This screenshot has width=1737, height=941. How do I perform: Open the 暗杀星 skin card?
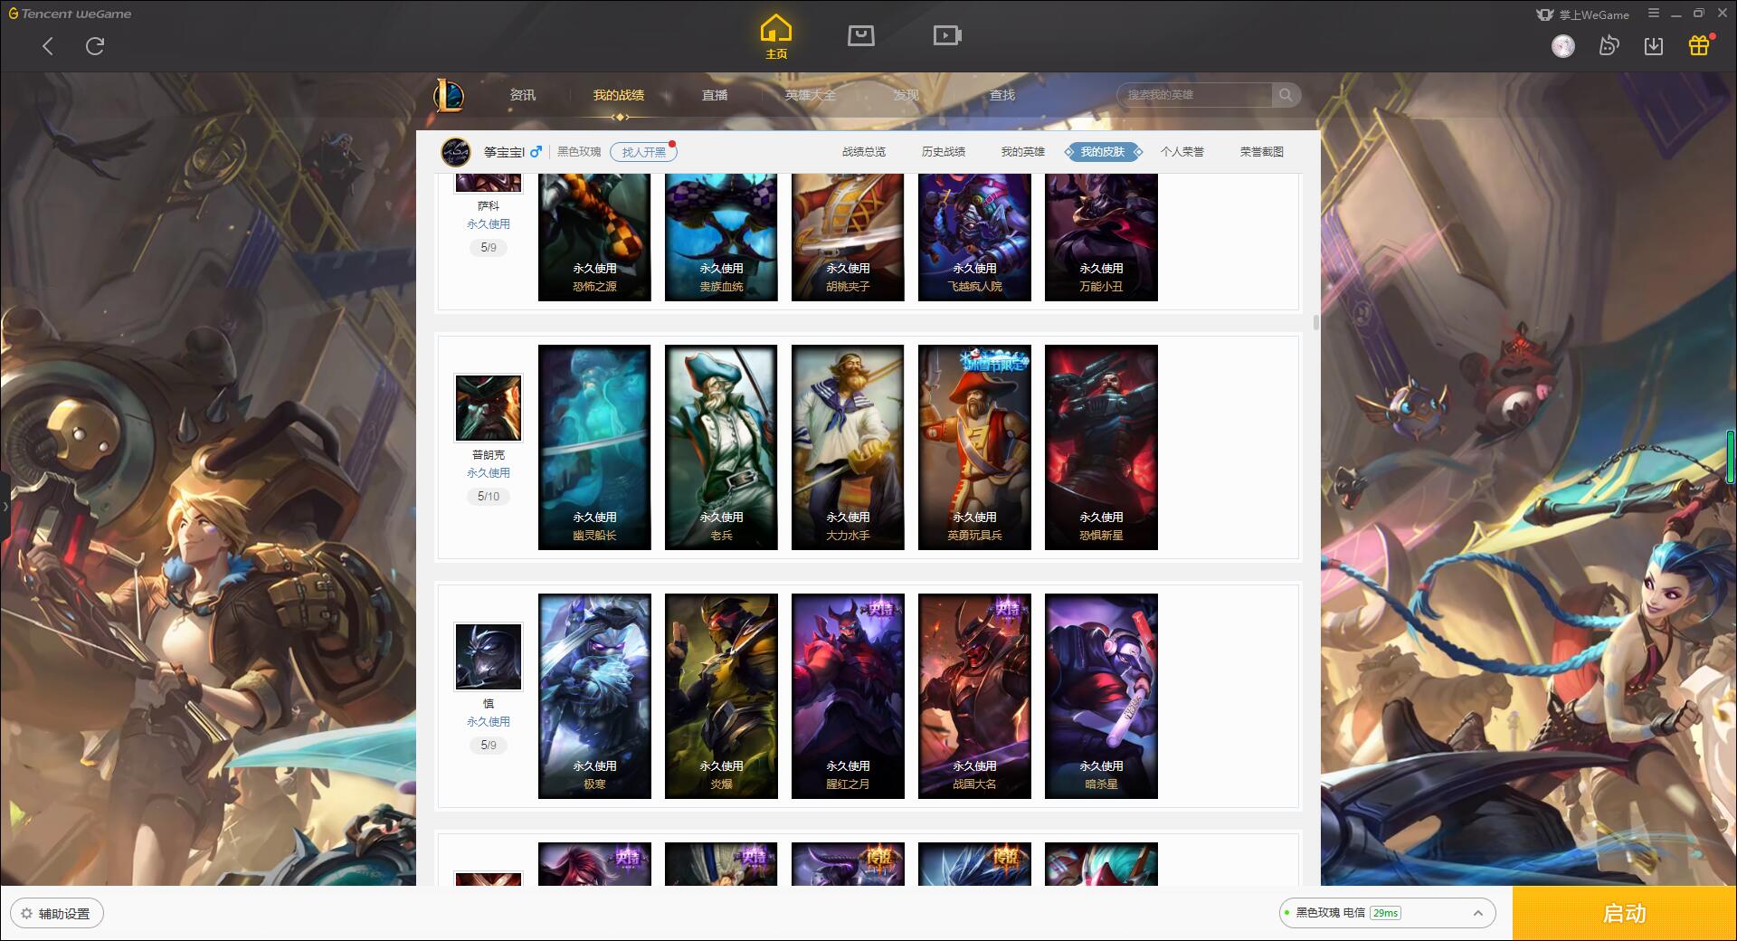pyautogui.click(x=1101, y=696)
